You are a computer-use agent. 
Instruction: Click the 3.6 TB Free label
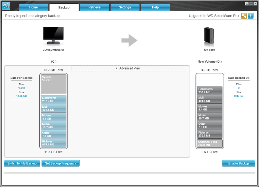click(209, 152)
